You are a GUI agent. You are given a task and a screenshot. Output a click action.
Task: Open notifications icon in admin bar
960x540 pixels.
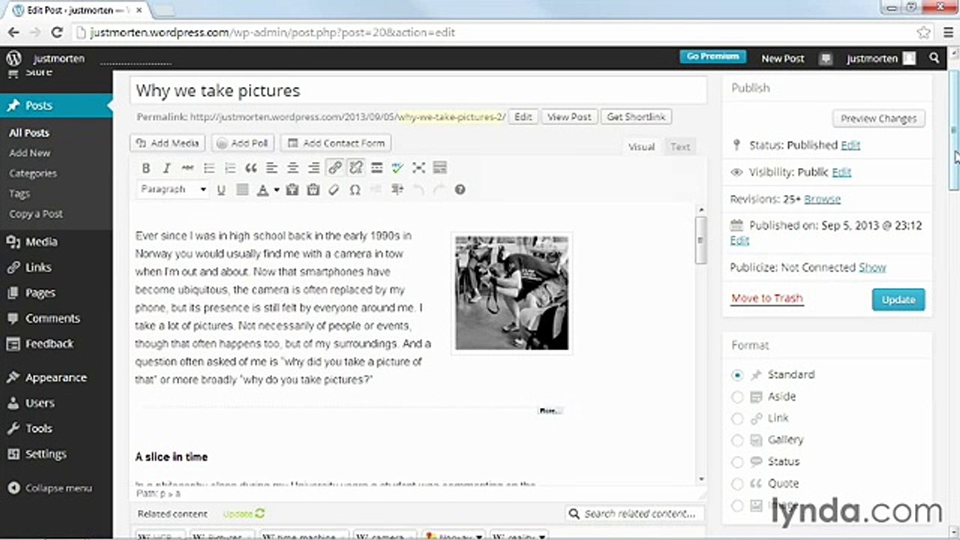coord(826,58)
